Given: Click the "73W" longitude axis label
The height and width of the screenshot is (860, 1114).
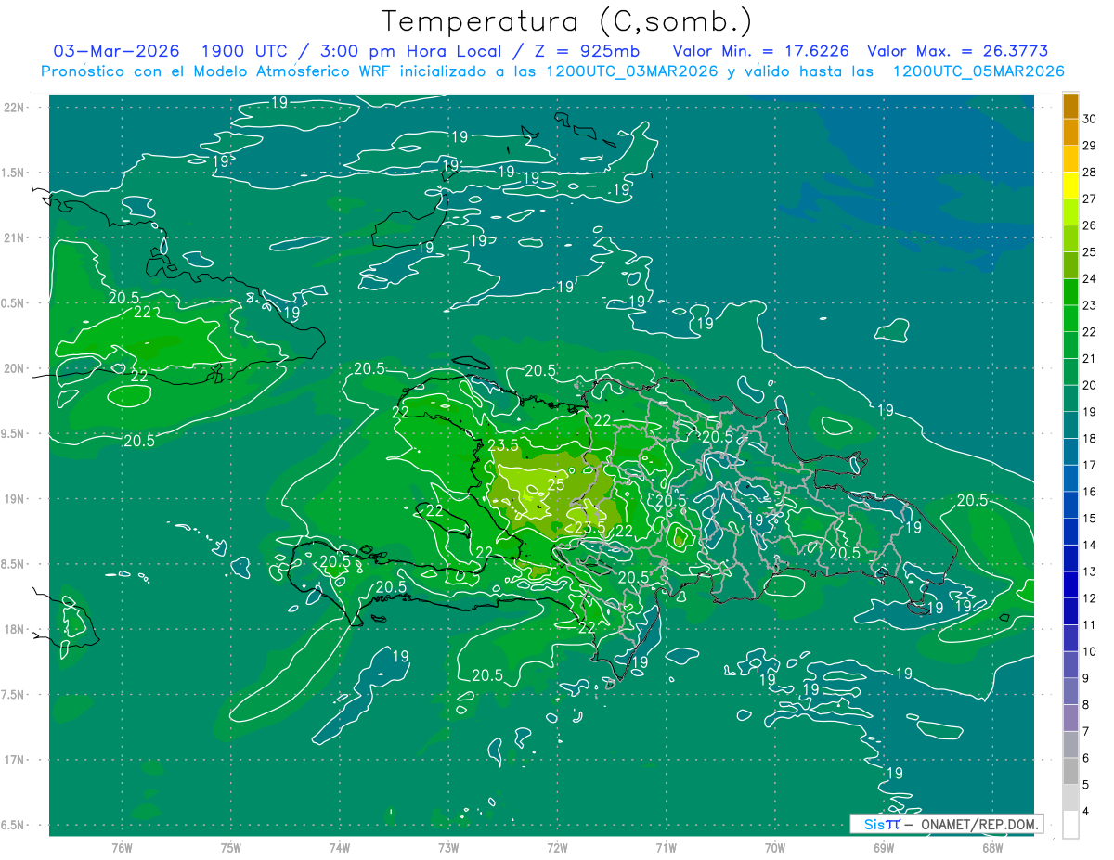Looking at the screenshot, I should pos(448,847).
